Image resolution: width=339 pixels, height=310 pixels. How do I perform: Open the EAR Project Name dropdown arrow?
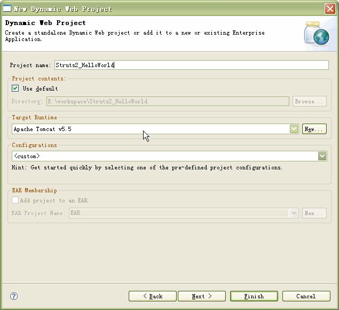tap(294, 213)
